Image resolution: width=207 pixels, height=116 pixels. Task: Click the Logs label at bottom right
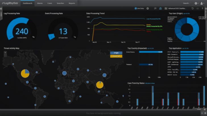(199, 109)
